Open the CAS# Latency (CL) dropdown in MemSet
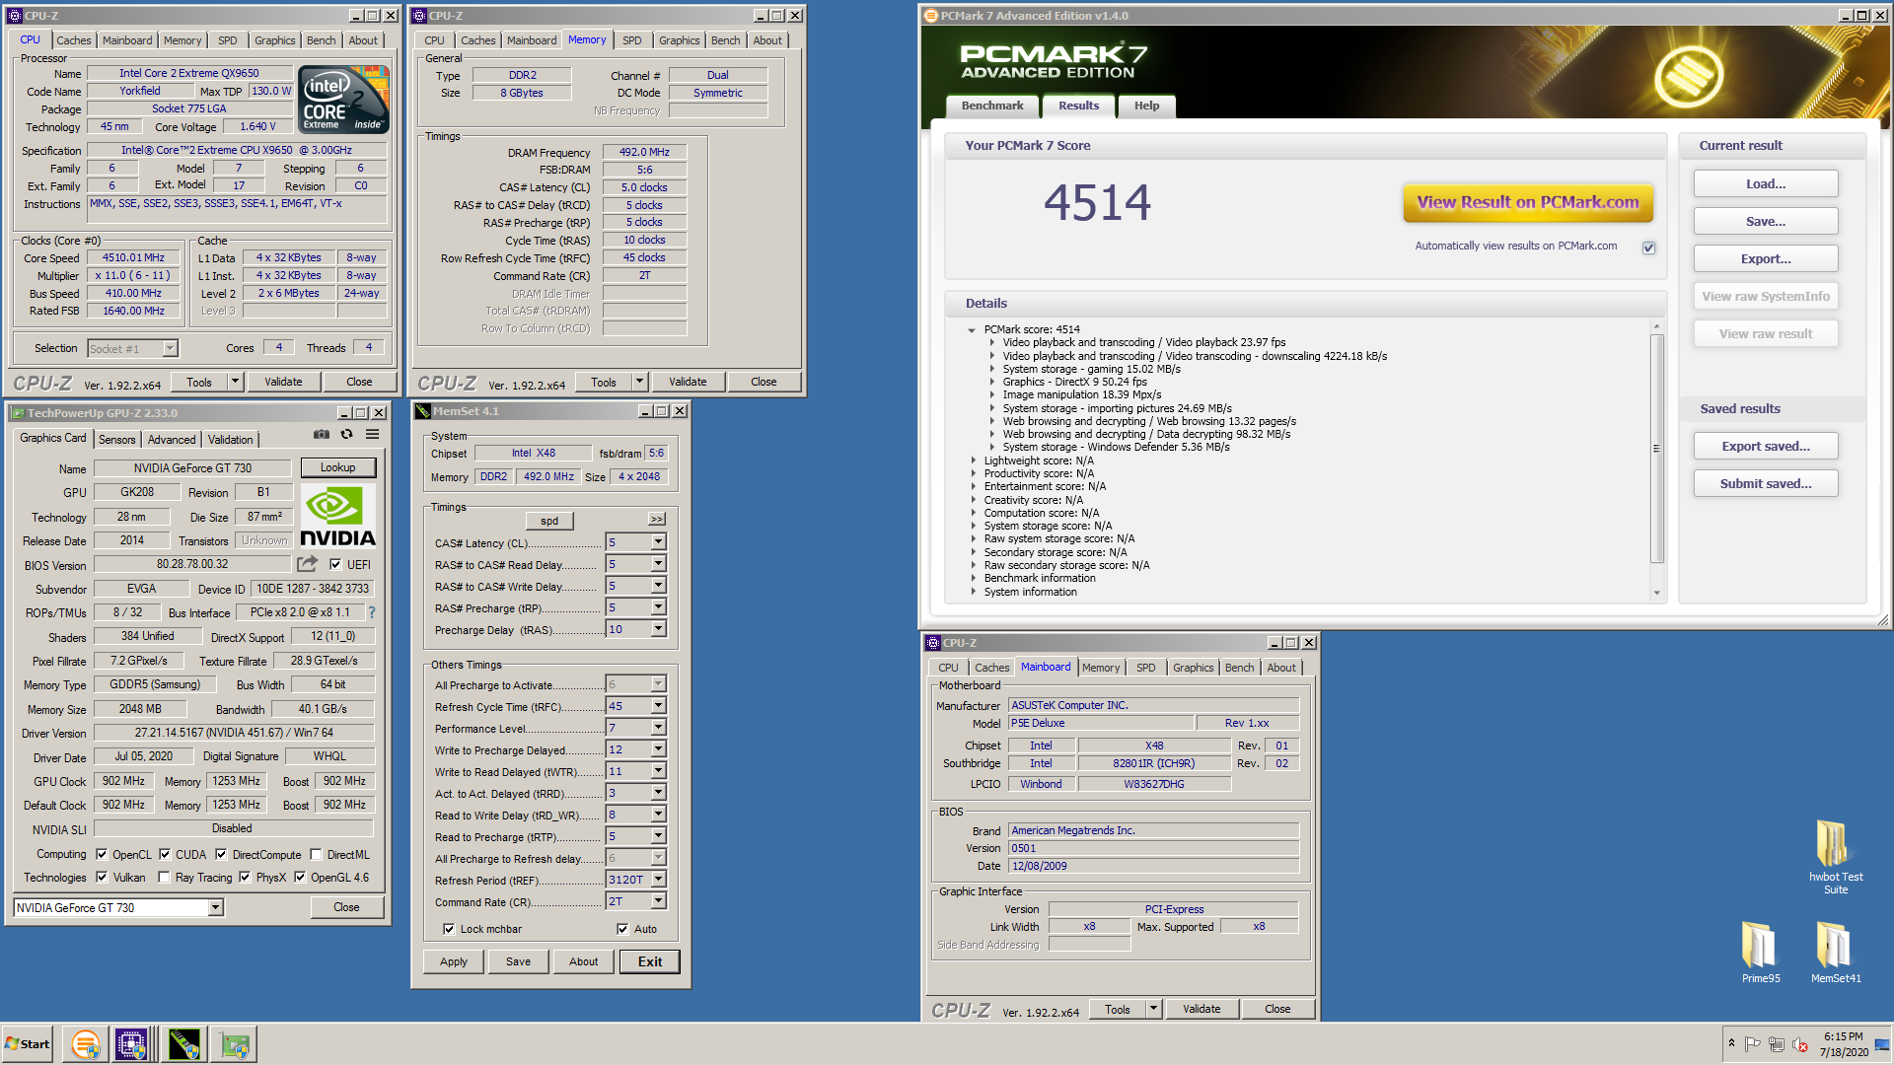The height and width of the screenshot is (1065, 1894). 659,542
